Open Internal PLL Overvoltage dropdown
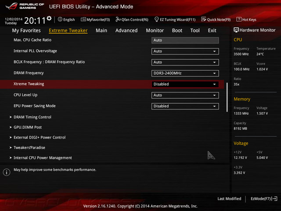The width and height of the screenshot is (281, 211). (185, 51)
